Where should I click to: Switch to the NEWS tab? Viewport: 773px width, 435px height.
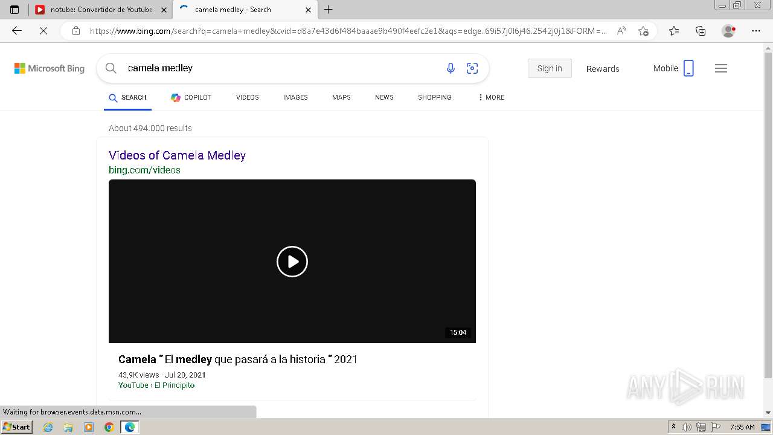(x=384, y=97)
